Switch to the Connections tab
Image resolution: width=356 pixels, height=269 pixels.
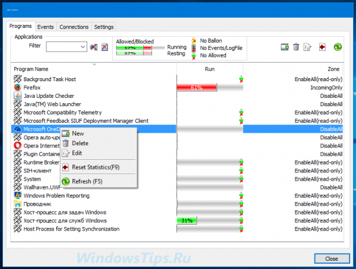74,27
